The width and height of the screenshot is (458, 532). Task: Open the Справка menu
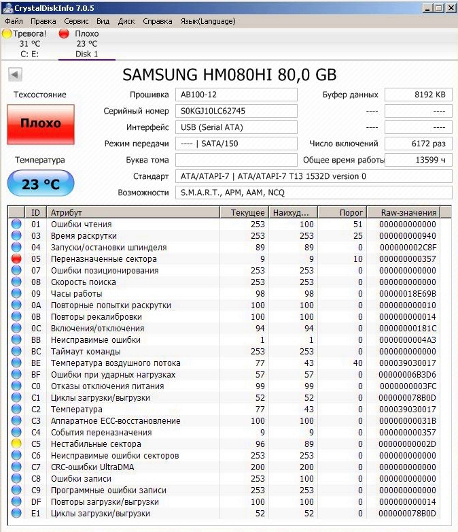158,21
